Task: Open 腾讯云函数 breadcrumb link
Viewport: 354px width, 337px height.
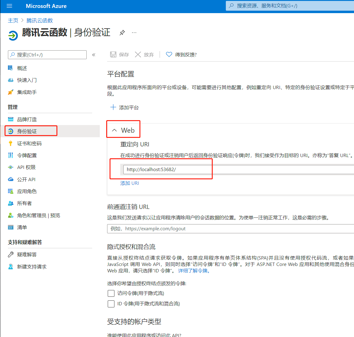Action: (39, 20)
